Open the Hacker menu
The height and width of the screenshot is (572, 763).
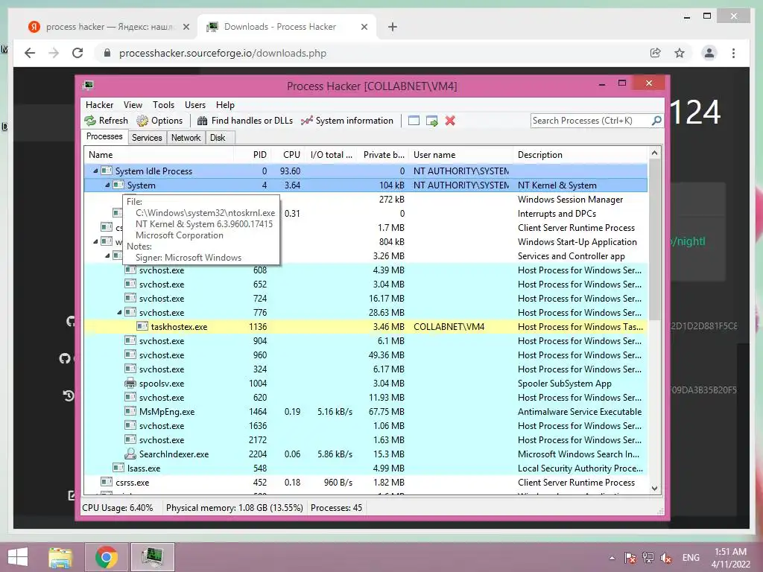(x=99, y=105)
